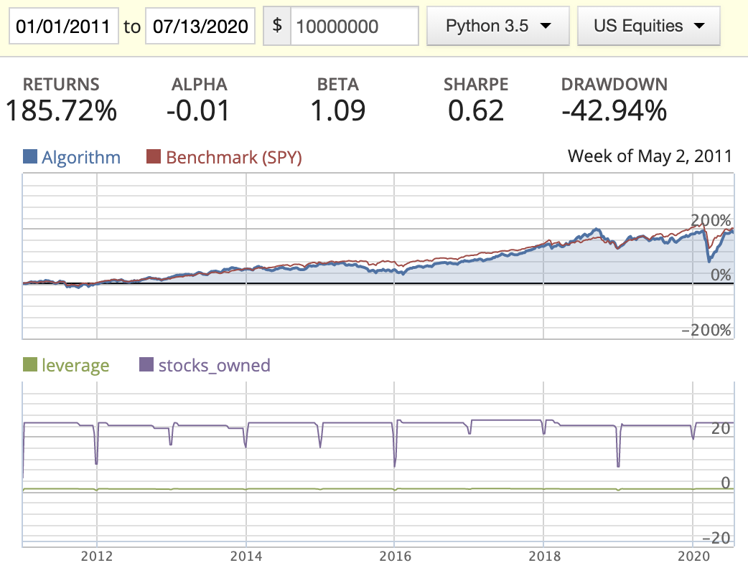The height and width of the screenshot is (568, 748).
Task: Click the green leverage color swatch
Action: pos(31,365)
